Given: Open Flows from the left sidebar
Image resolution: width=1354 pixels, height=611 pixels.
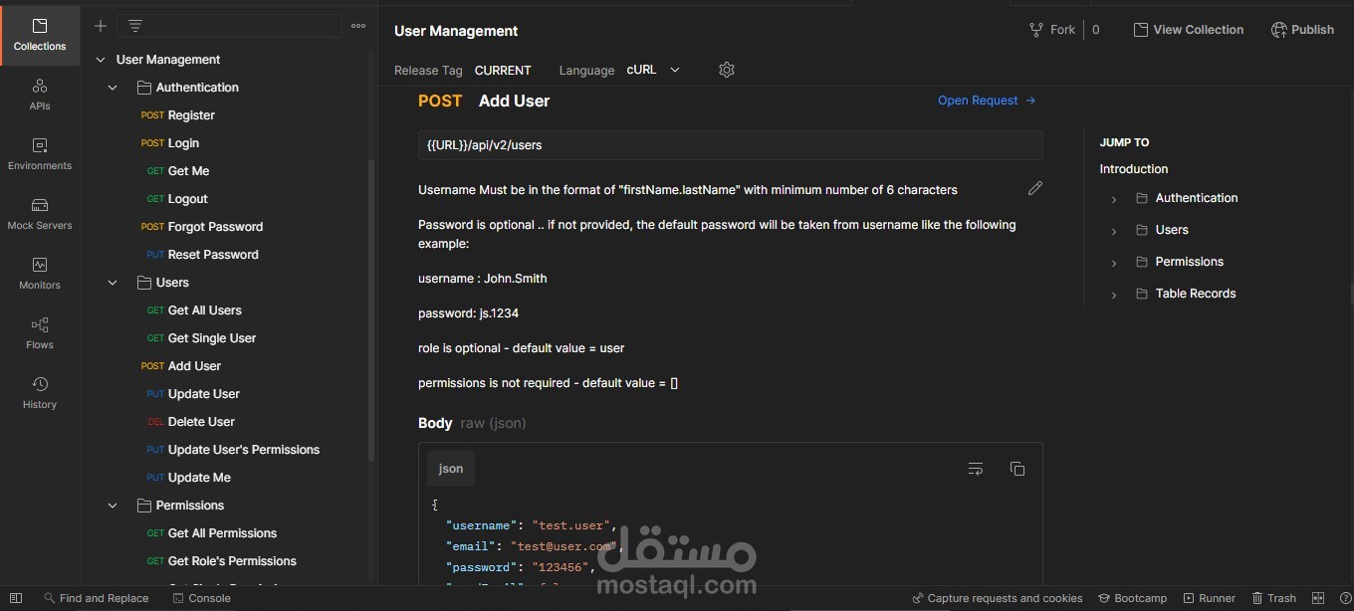Looking at the screenshot, I should click(x=40, y=333).
